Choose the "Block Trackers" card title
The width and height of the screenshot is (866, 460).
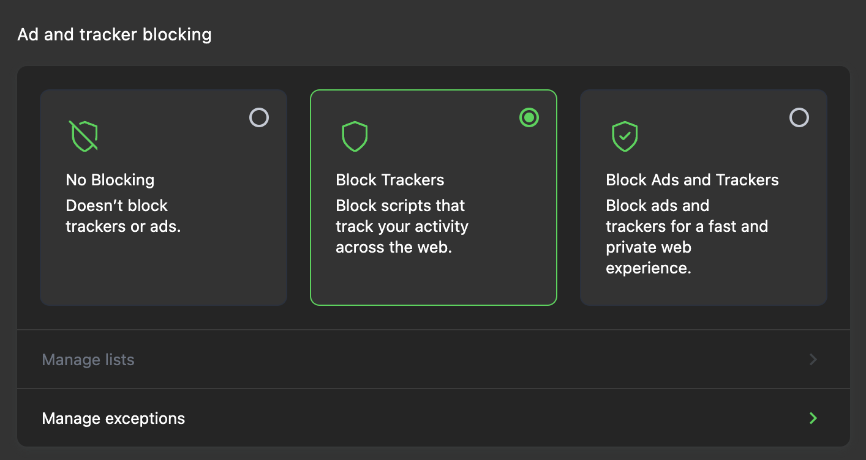(390, 180)
